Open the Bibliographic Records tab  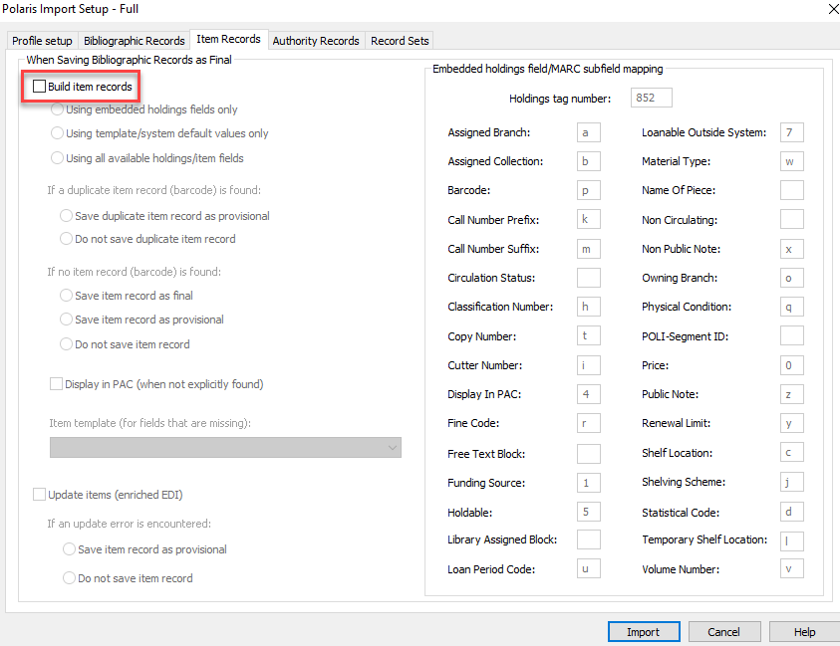[x=134, y=41]
